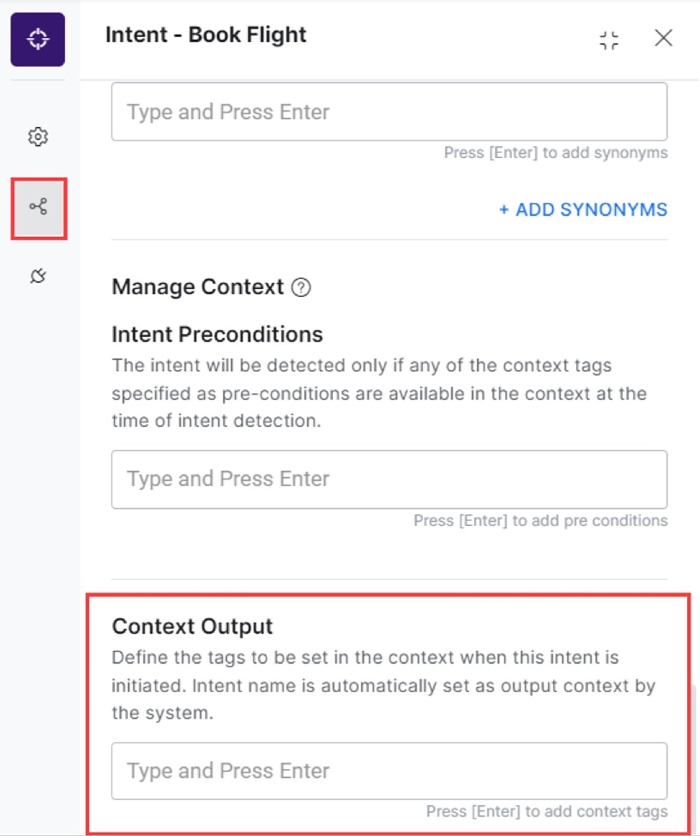Select the Intent - Book Flight title text
The height and width of the screenshot is (836, 700).
tap(205, 35)
